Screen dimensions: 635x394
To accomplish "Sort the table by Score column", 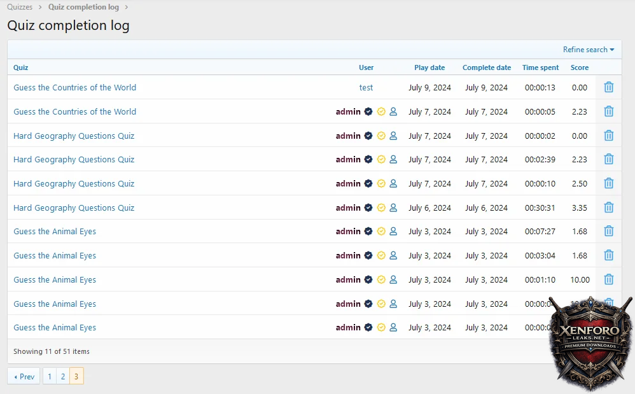I will (579, 67).
